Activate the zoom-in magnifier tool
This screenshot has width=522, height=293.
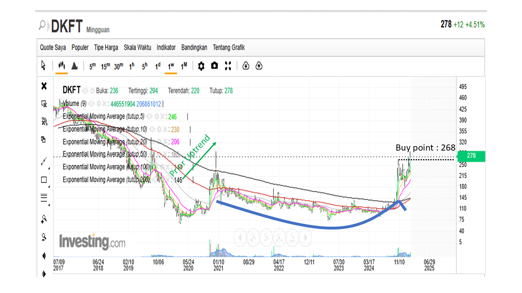pos(44,219)
